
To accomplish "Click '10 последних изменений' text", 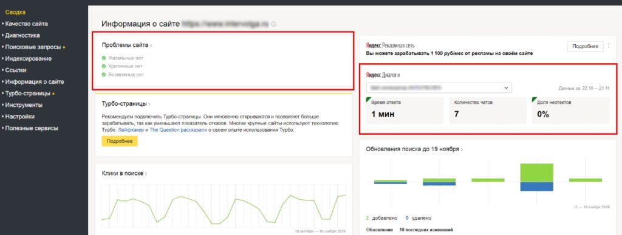I will point(426,230).
